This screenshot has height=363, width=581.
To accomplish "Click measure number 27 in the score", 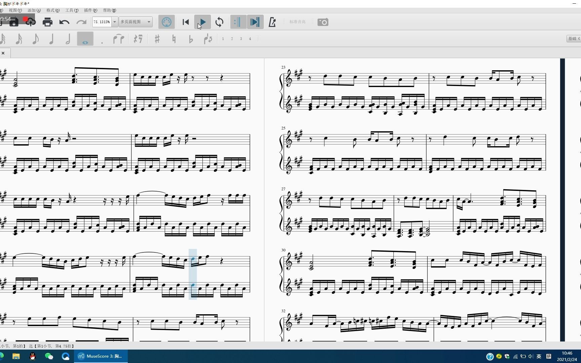I will coord(283,189).
